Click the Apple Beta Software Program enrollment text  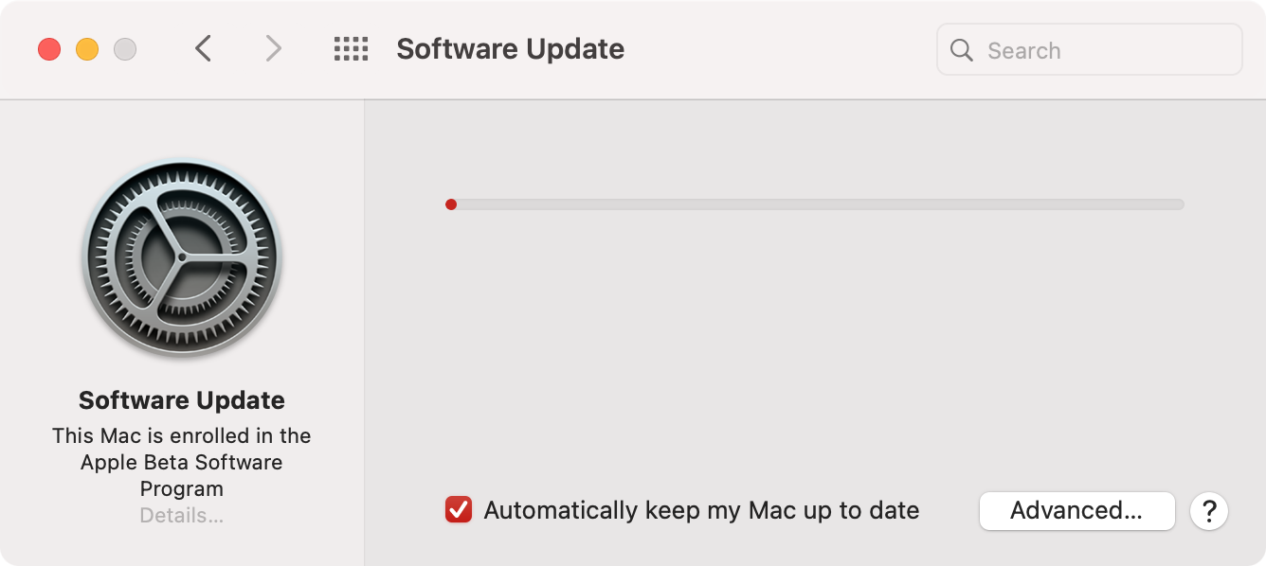tap(182, 462)
